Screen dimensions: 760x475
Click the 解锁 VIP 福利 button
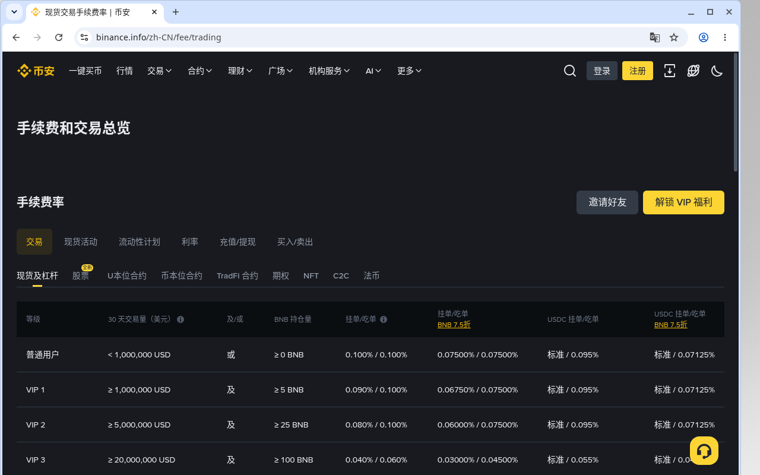point(683,202)
